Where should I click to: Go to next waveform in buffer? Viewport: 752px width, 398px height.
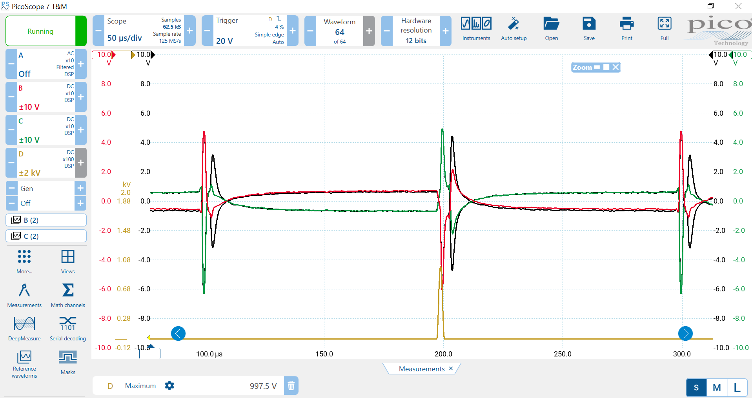pyautogui.click(x=369, y=31)
